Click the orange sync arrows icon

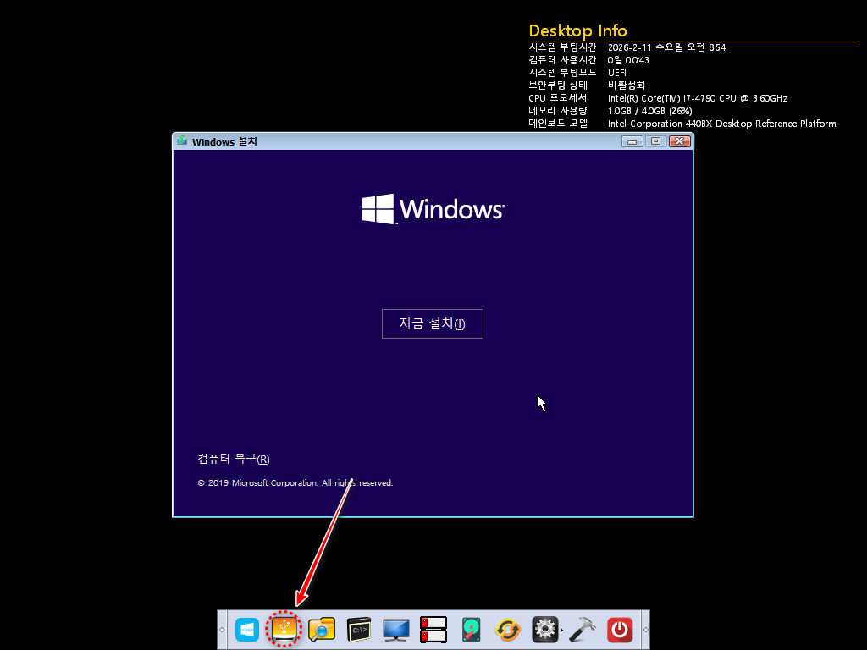pos(508,630)
